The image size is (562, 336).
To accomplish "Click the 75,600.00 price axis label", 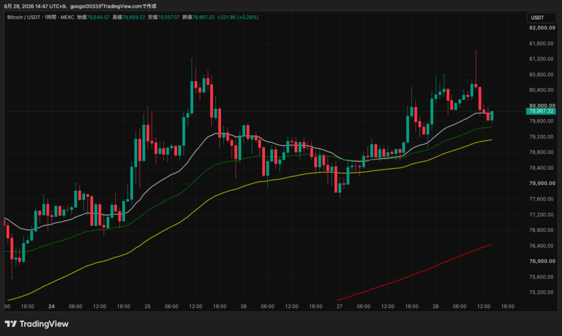I will point(542,277).
